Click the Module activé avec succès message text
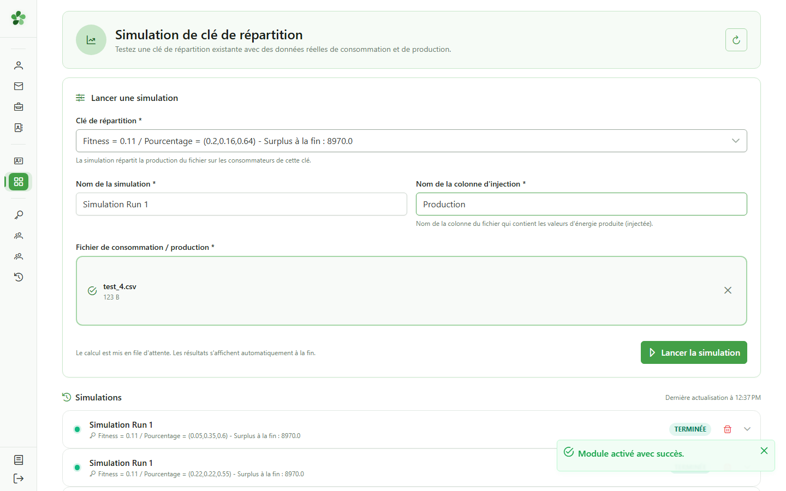This screenshot has height=491, width=786. pos(631,454)
